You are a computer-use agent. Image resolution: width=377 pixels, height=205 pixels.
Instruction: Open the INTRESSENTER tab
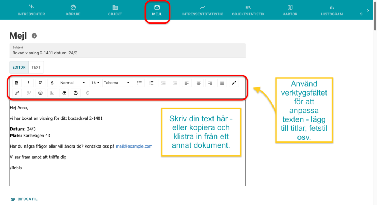(x=31, y=10)
